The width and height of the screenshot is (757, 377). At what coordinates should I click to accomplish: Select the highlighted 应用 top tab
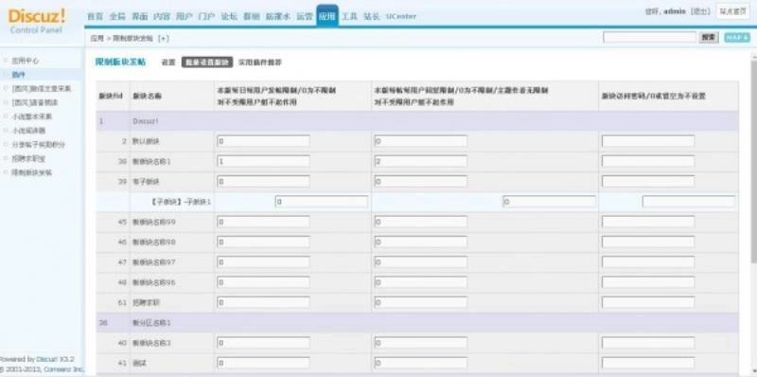[326, 16]
